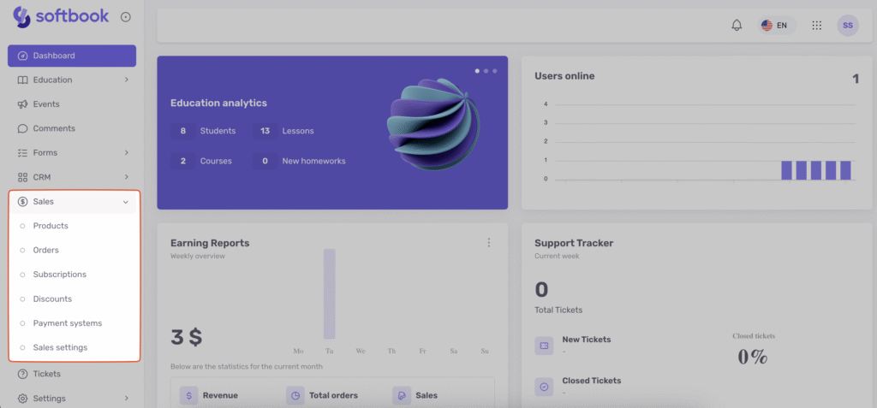Click the Users online heading
The height and width of the screenshot is (408, 877).
(564, 76)
